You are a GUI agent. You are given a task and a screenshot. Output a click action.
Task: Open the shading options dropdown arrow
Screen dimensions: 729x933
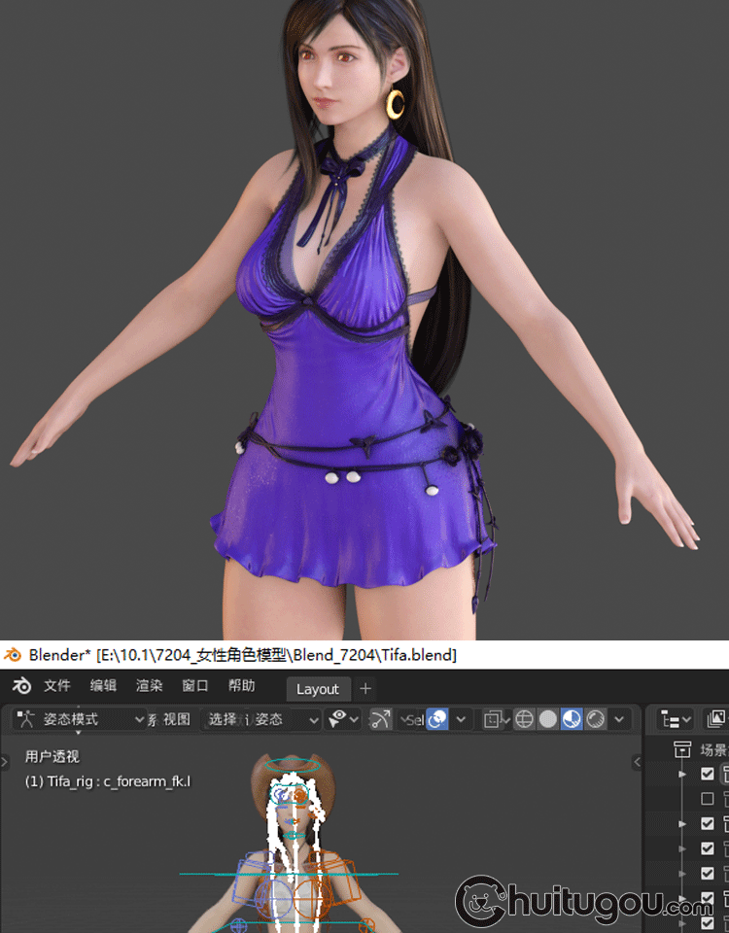[x=620, y=719]
